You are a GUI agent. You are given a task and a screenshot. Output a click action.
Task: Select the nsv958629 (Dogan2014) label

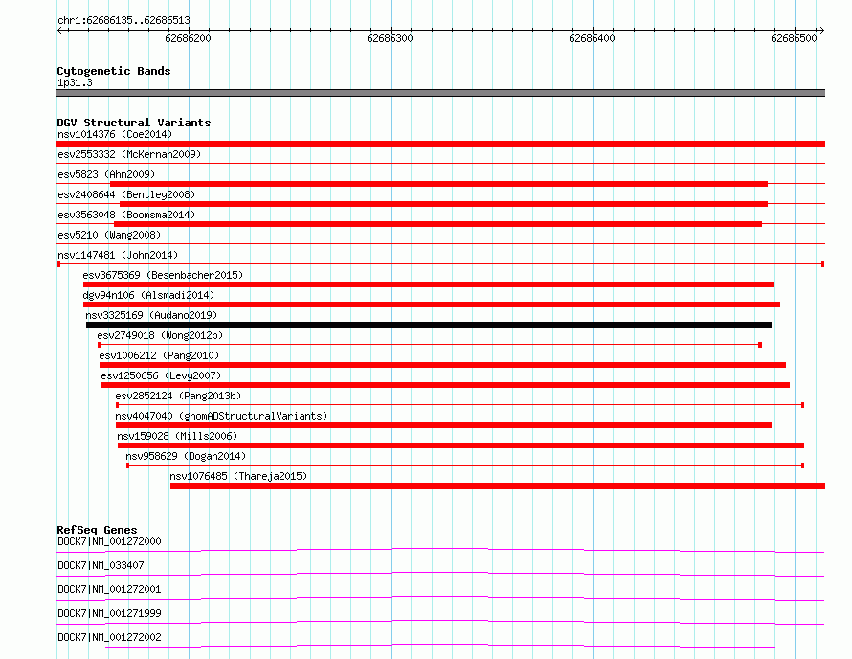coord(186,456)
